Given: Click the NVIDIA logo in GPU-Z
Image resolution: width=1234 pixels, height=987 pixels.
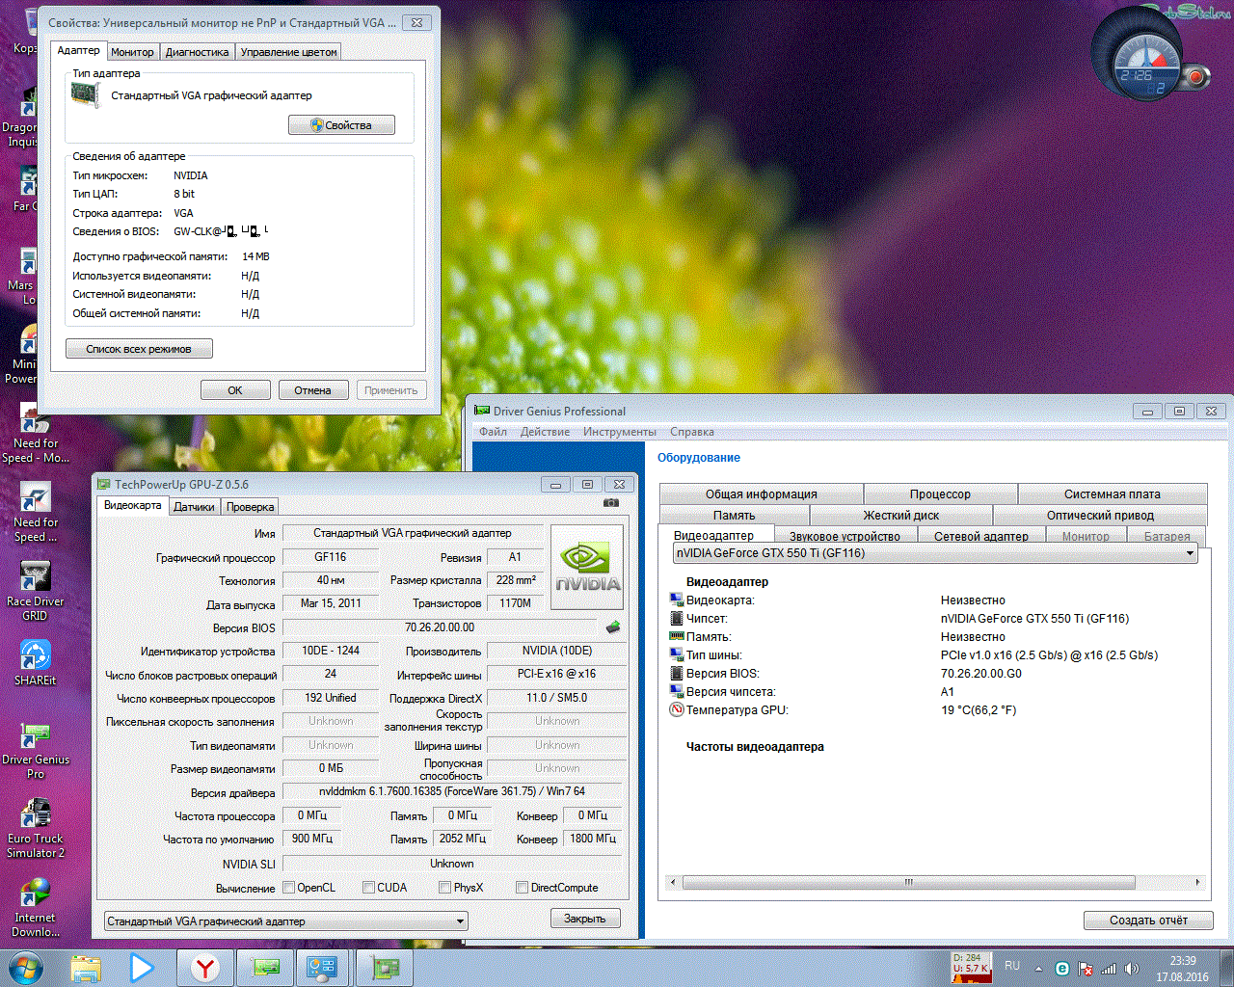Looking at the screenshot, I should tap(587, 568).
